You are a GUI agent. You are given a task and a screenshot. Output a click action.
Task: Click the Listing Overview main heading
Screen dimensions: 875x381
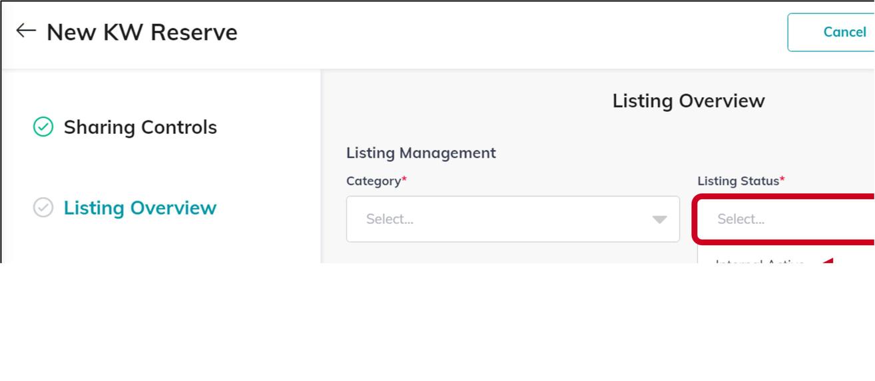point(689,101)
